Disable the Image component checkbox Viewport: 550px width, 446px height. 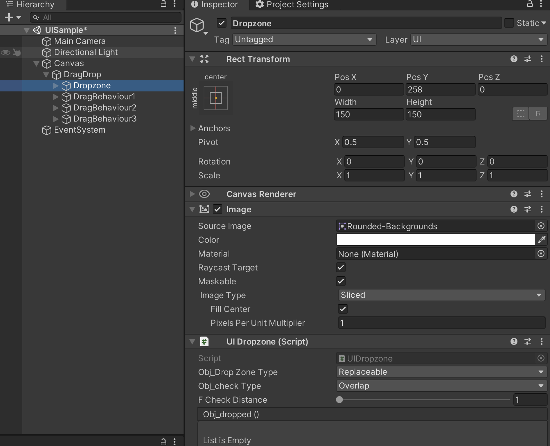[218, 209]
